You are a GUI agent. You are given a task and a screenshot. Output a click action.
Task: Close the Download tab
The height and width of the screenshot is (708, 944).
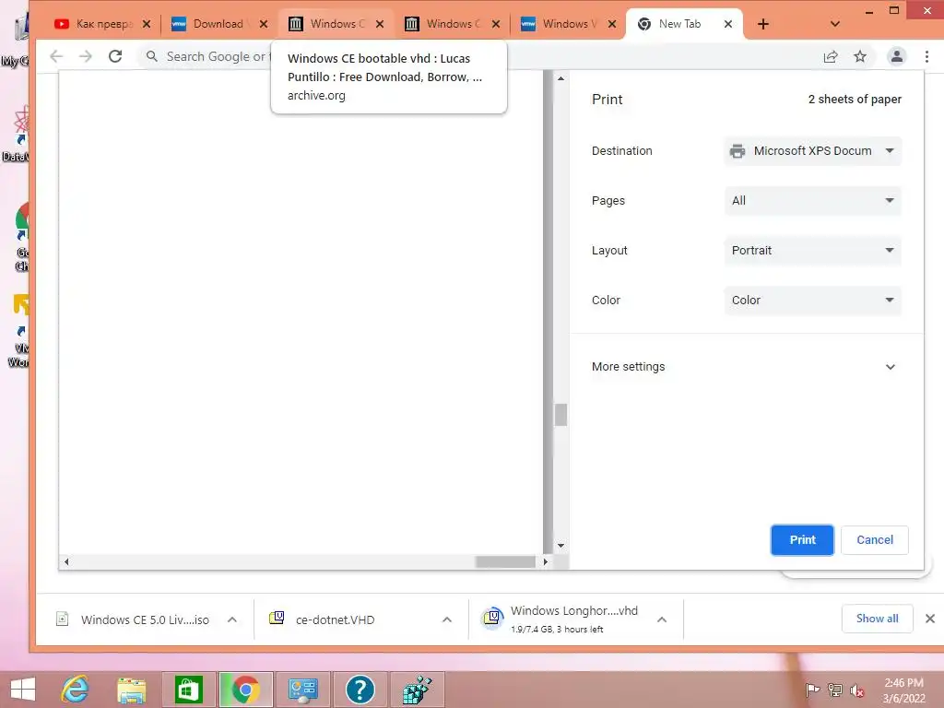tap(263, 24)
